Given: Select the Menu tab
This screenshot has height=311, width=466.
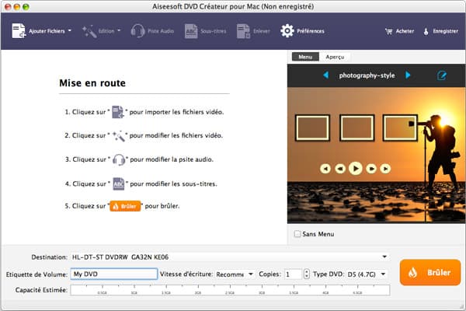Looking at the screenshot, I should coord(306,57).
